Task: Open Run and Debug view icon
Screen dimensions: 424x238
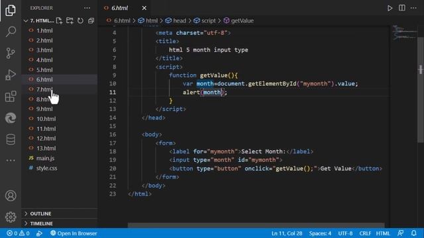Action: click(11, 75)
